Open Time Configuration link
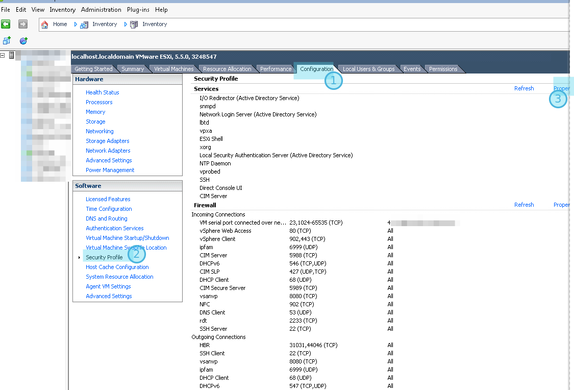 click(x=109, y=209)
